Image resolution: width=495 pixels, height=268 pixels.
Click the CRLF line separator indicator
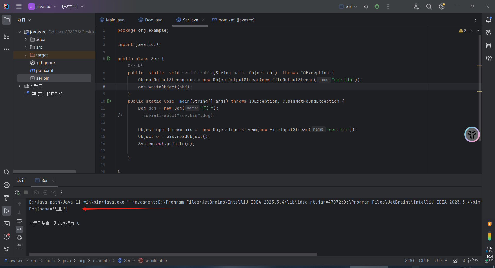tap(424, 261)
